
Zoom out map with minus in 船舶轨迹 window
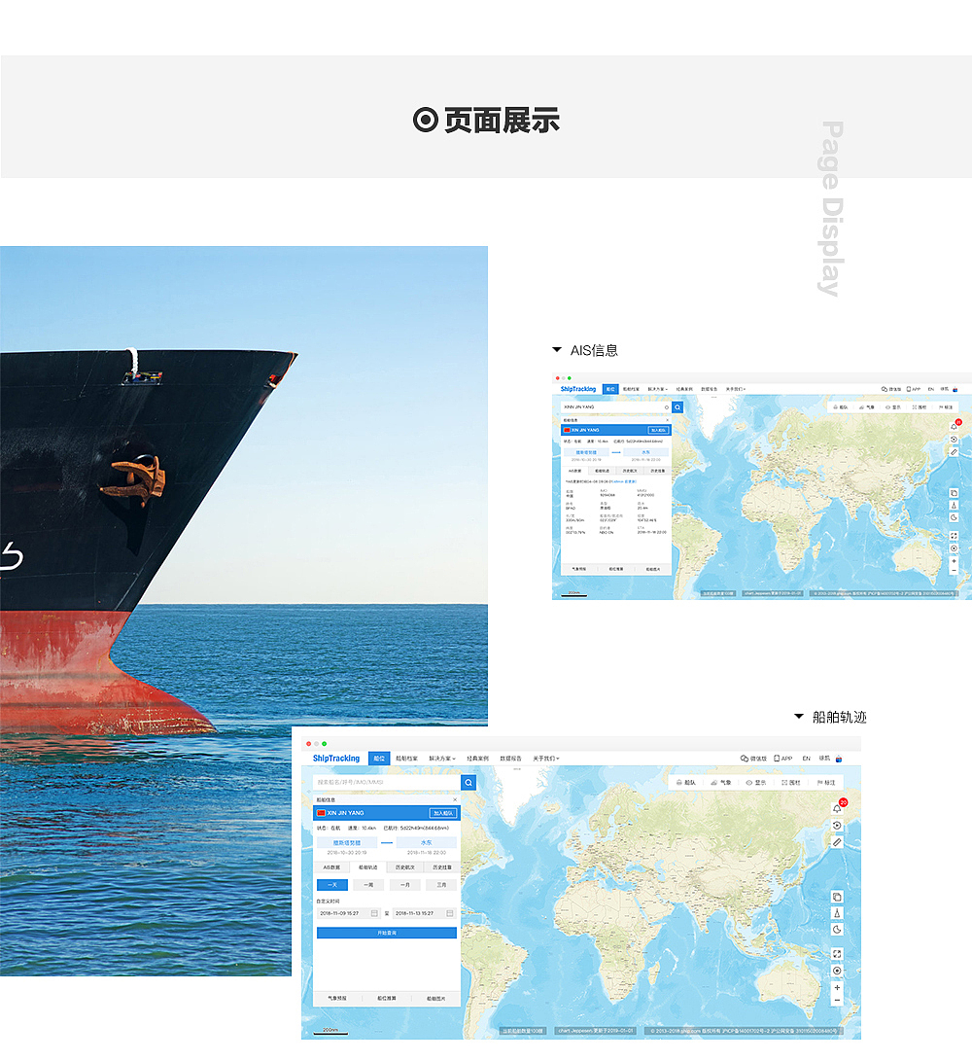point(837,1000)
